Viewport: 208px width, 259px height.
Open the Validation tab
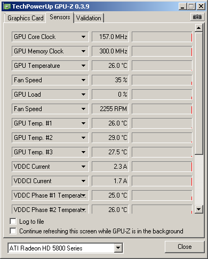(89, 18)
